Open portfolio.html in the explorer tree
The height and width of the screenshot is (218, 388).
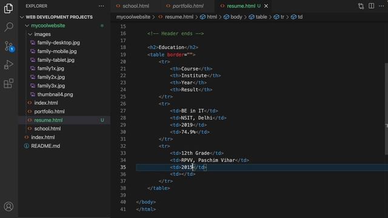pos(50,111)
